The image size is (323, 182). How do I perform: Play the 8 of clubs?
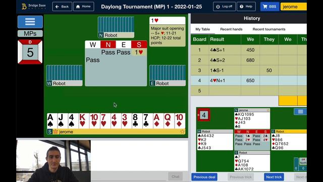point(137,121)
